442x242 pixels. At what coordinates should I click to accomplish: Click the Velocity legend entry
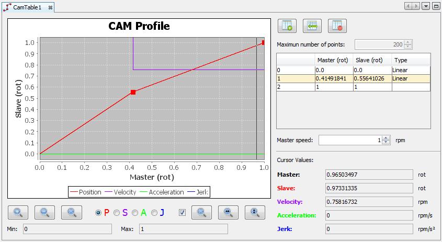click(x=120, y=192)
